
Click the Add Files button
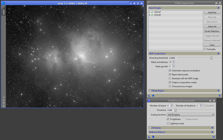click(212, 13)
